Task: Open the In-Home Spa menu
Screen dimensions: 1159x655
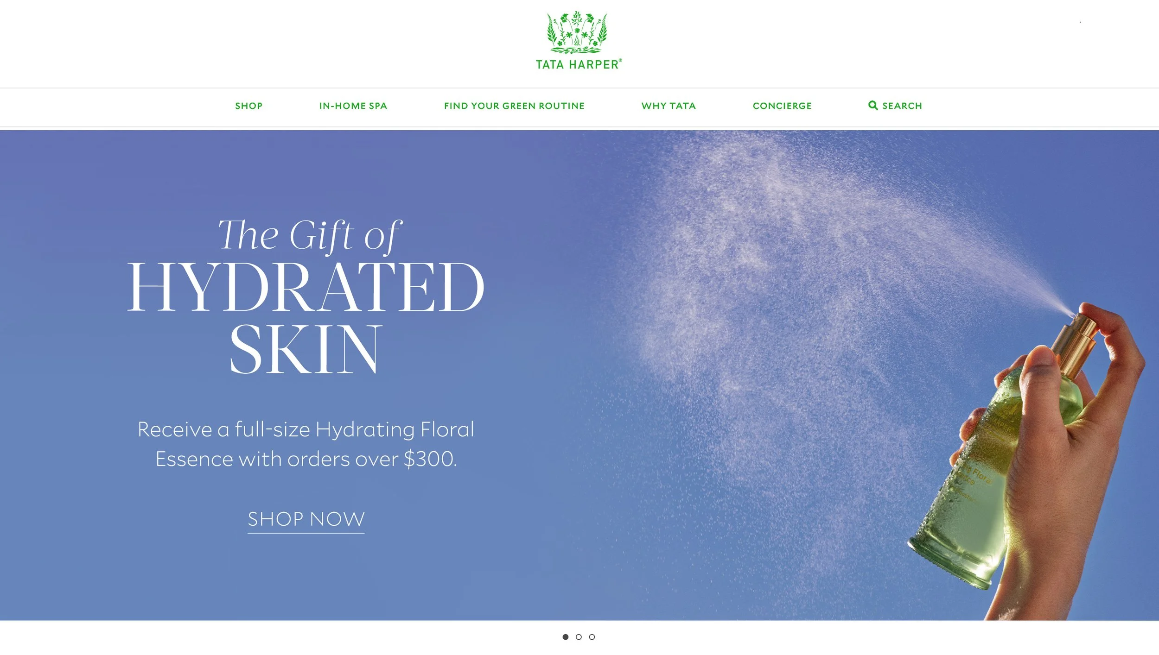Action: tap(353, 106)
